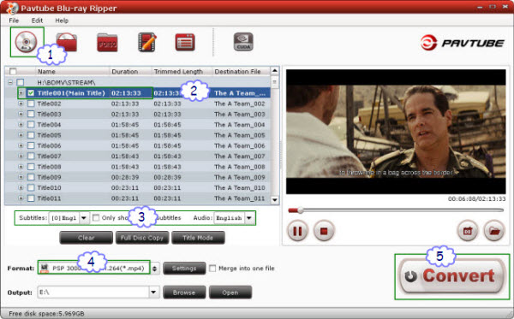
Task: Enable Merge into one file checkbox
Action: [x=212, y=269]
